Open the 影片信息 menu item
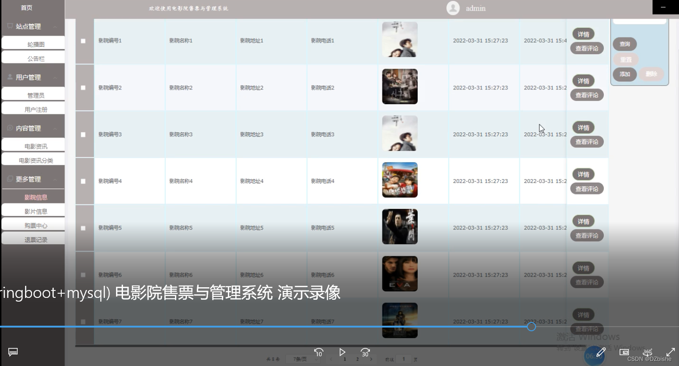Viewport: 679px width, 366px height. pyautogui.click(x=33, y=210)
